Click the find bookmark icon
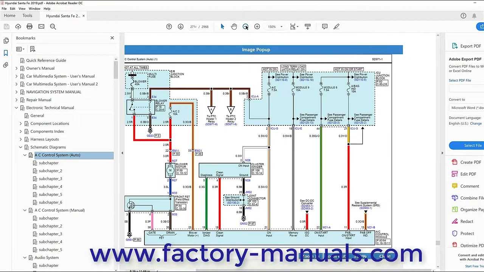The height and width of the screenshot is (272, 484). (33, 49)
